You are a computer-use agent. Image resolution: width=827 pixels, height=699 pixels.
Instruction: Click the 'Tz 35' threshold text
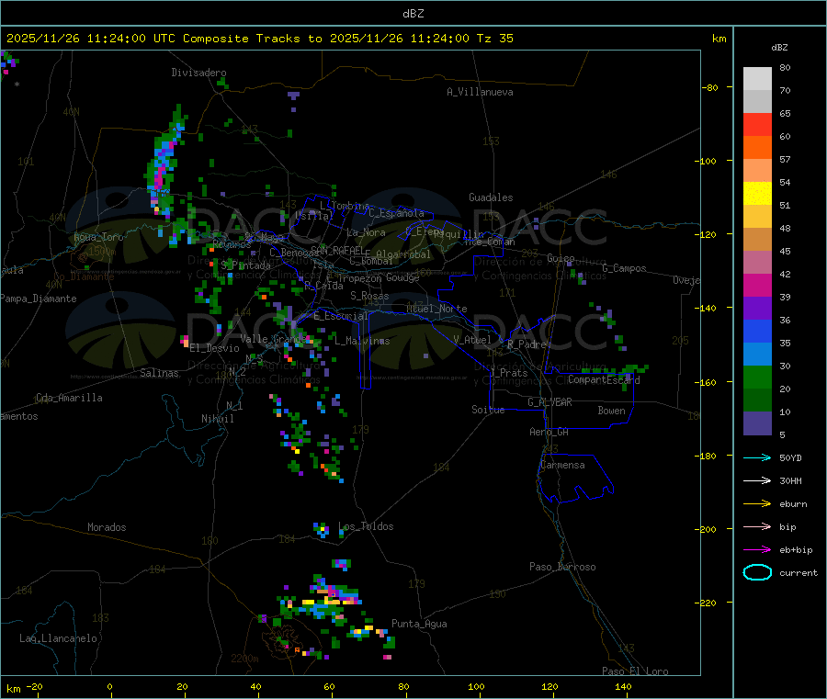[494, 39]
